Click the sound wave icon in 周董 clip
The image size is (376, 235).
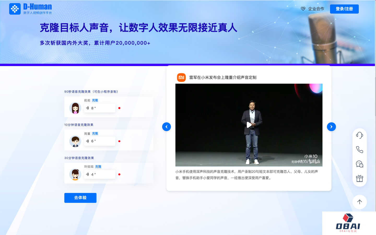pos(87,141)
